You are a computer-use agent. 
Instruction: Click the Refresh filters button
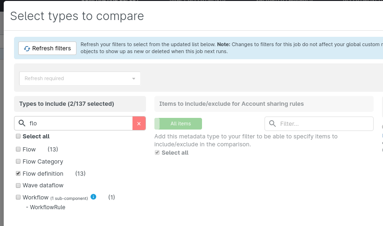[47, 48]
